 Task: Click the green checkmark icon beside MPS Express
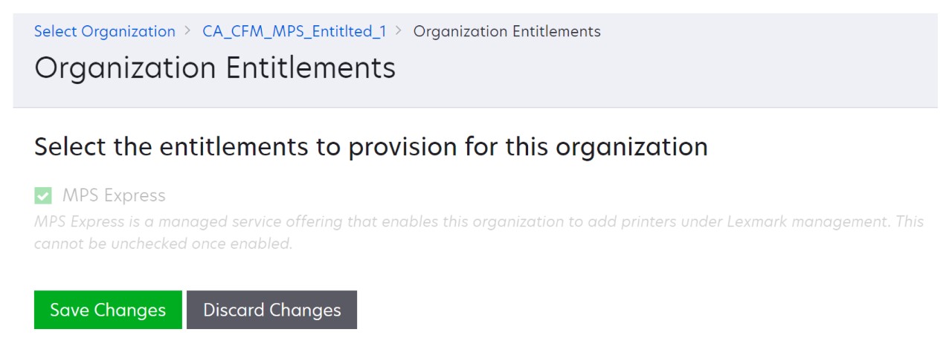click(x=43, y=196)
